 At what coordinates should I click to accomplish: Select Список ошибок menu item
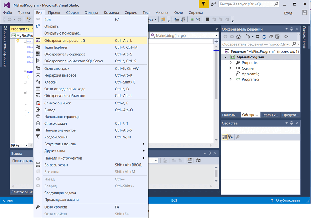[90, 103]
